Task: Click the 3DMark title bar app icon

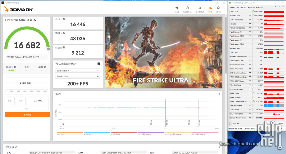Action: pos(3,3)
